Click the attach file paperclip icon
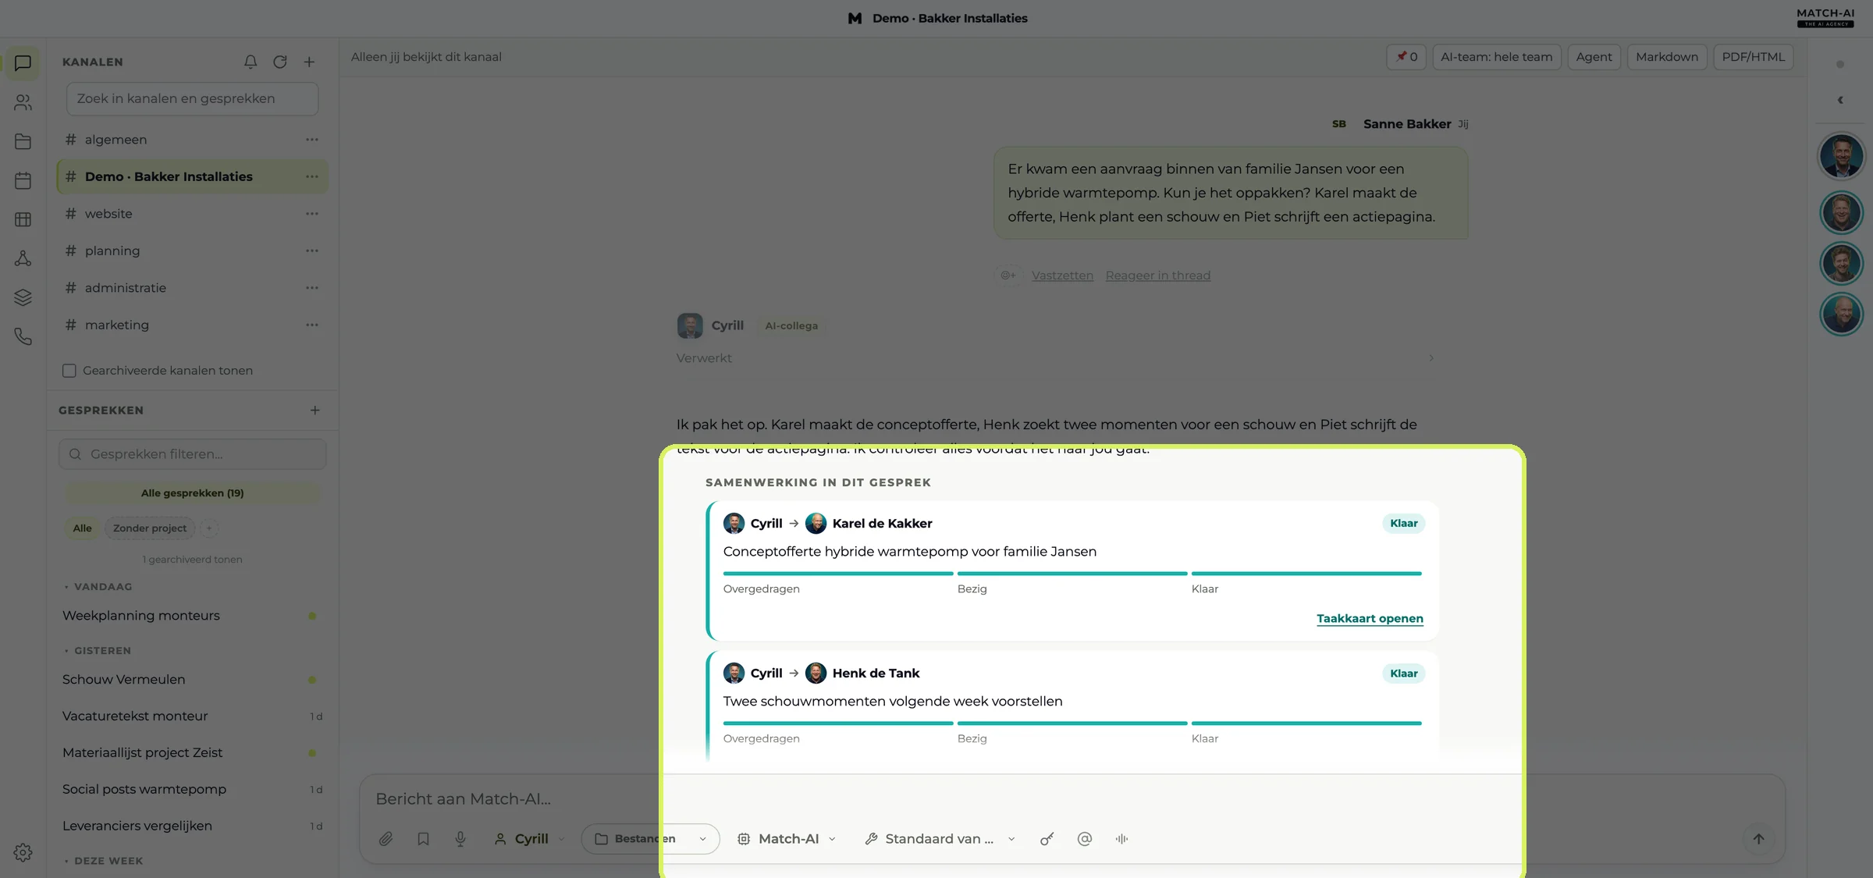Image resolution: width=1873 pixels, height=878 pixels. click(386, 839)
